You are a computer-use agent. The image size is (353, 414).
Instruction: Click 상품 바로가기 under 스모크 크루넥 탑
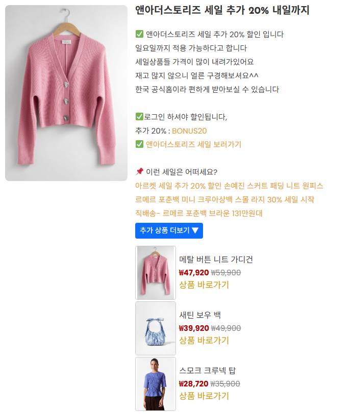(204, 396)
